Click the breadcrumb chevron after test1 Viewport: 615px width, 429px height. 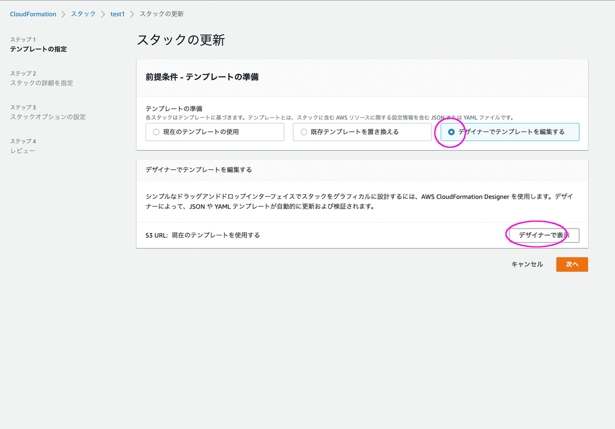(x=132, y=14)
